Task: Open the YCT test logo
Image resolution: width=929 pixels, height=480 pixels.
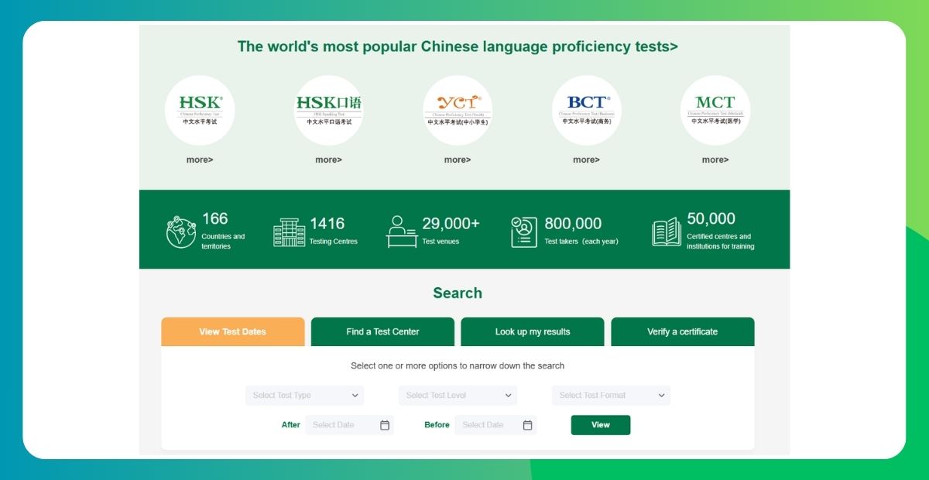Action: click(x=458, y=111)
